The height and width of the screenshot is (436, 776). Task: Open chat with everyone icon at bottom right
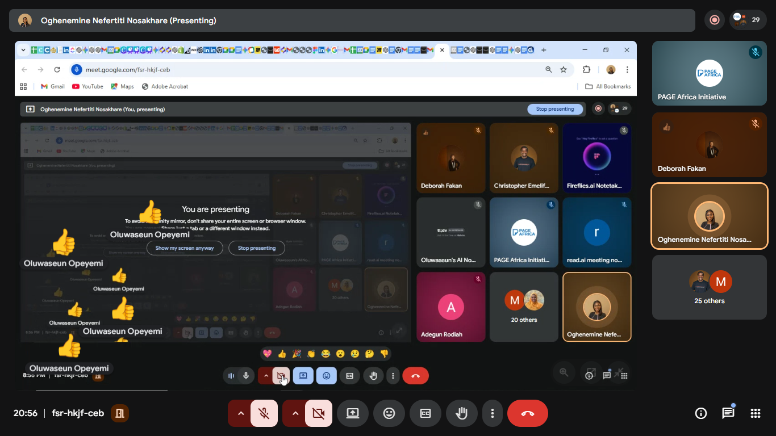[728, 413]
